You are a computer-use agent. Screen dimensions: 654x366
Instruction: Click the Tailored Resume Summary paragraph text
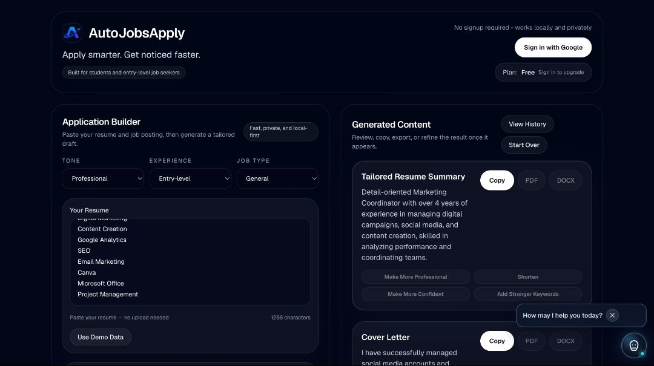(x=415, y=224)
